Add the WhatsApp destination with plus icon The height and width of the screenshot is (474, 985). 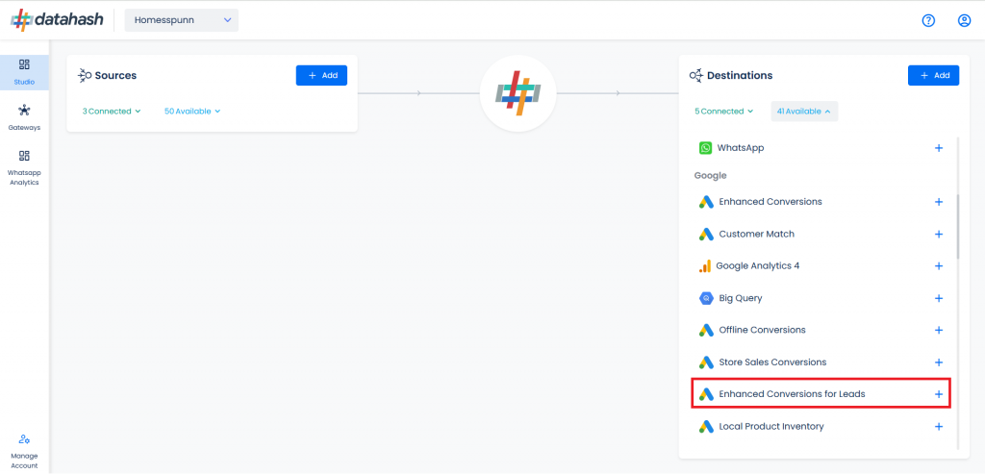[x=939, y=148]
